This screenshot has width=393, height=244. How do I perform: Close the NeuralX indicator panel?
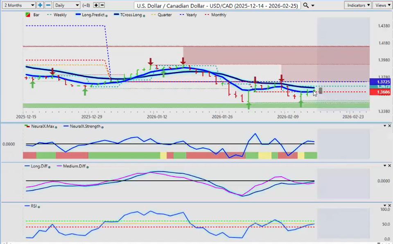click(389, 126)
